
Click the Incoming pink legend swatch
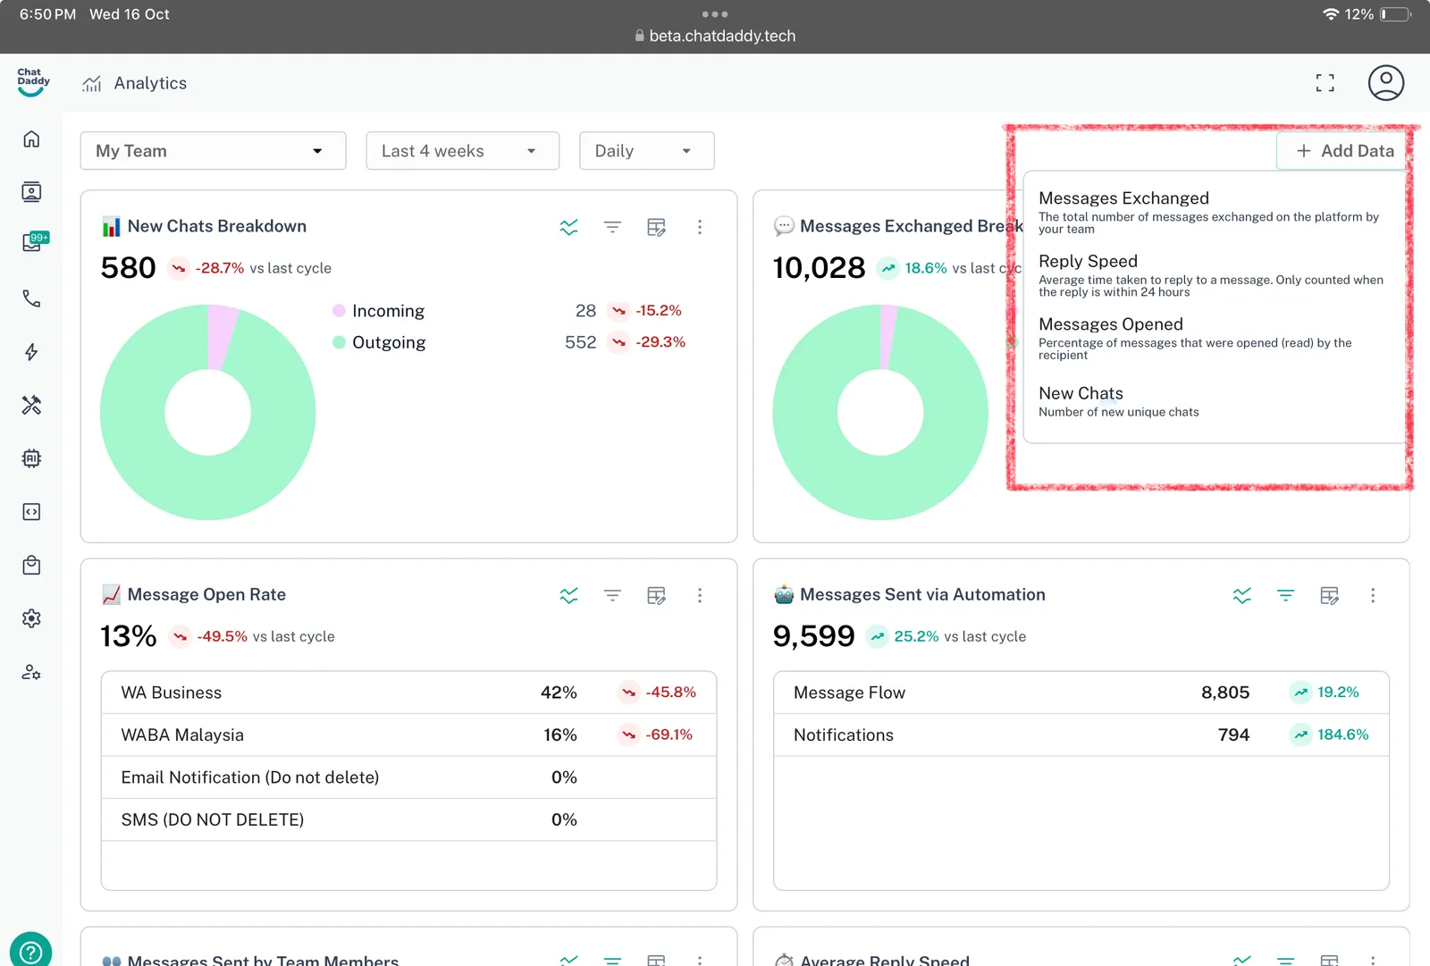340,311
